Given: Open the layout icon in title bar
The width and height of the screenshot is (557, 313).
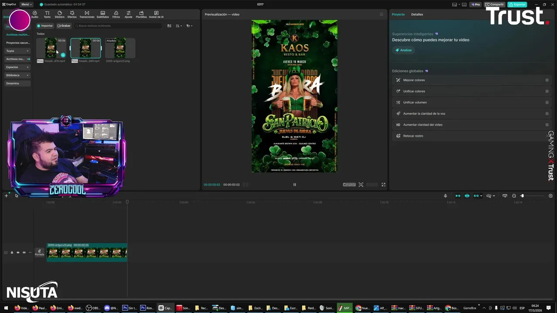Looking at the screenshot, I should pos(455,4).
